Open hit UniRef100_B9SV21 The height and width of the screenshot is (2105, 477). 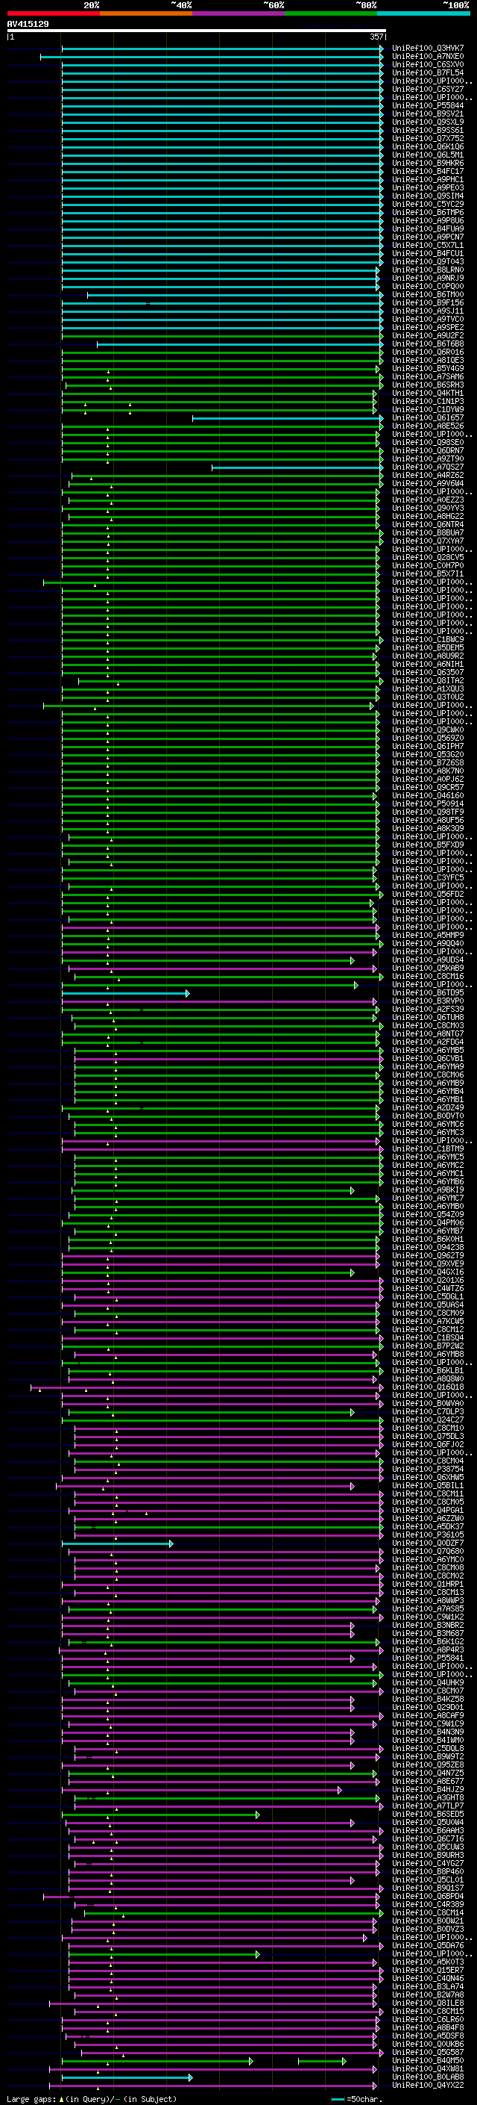(428, 114)
